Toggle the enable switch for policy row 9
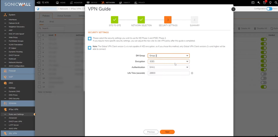278x137 pixels. (x=264, y=74)
